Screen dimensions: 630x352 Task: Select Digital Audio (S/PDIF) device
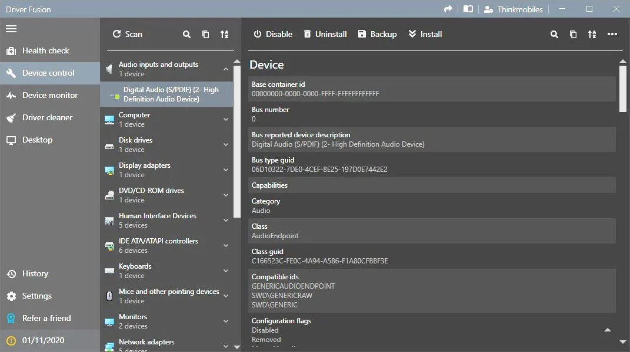click(x=166, y=94)
